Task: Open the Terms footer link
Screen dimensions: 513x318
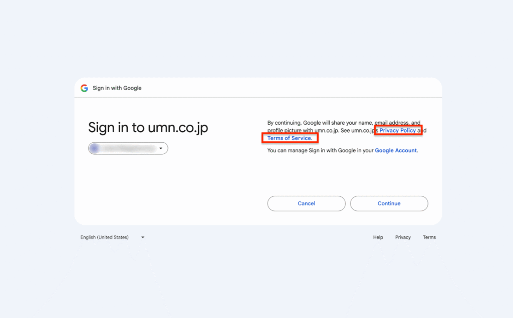Action: [429, 237]
